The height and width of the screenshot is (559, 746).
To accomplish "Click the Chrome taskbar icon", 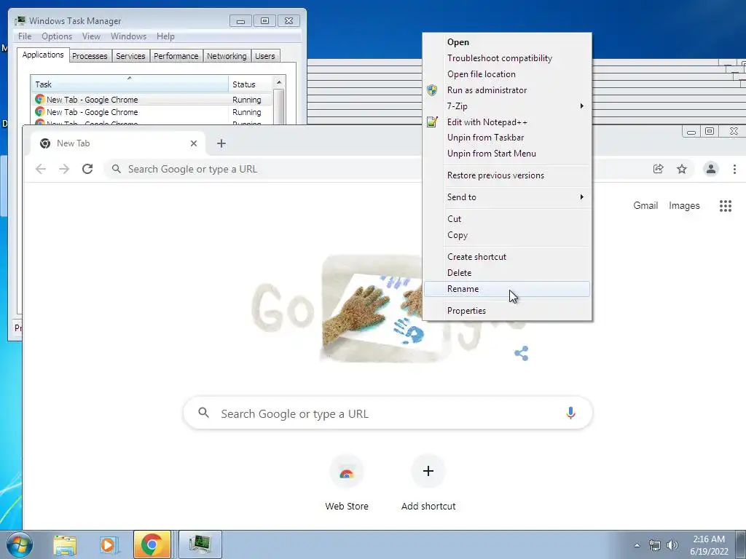I will pyautogui.click(x=152, y=544).
